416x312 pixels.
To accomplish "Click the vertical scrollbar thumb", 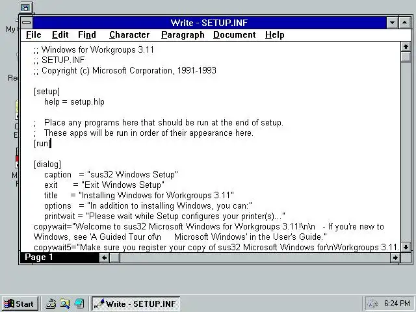I will (406, 57).
